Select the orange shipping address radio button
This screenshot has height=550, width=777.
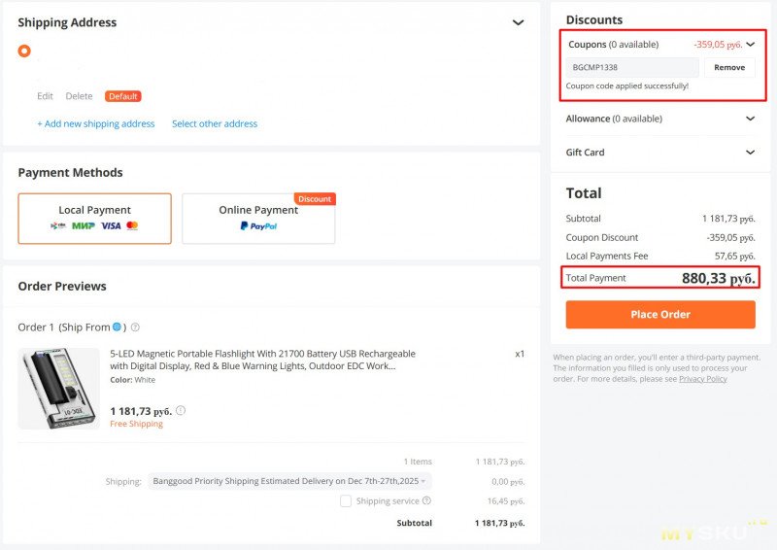point(24,52)
